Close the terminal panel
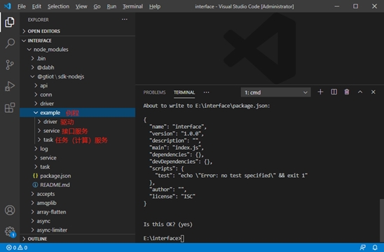 coord(373,92)
